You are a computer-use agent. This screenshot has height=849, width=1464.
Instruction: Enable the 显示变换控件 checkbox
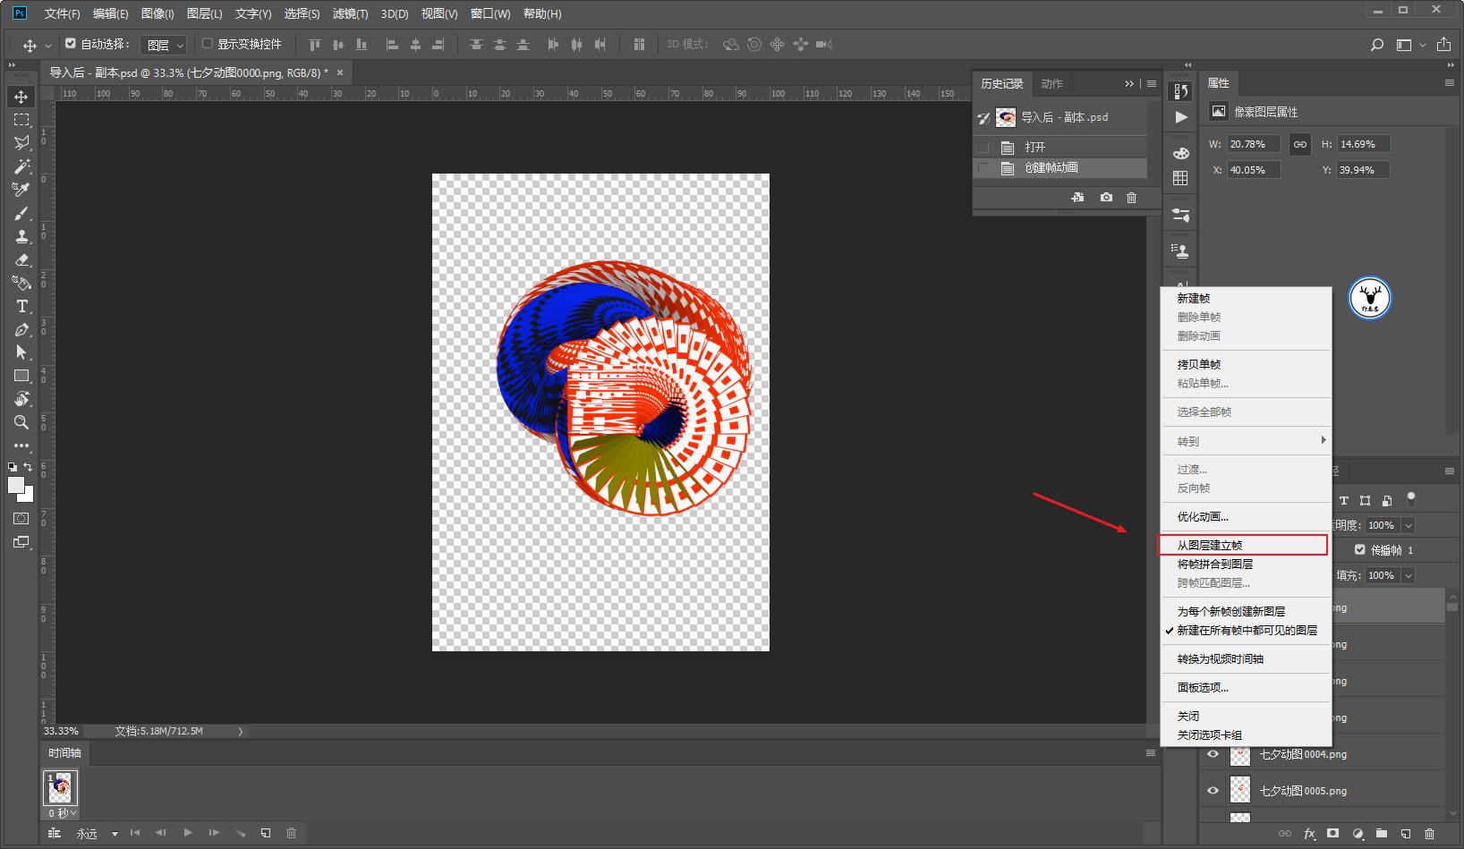pyautogui.click(x=208, y=43)
